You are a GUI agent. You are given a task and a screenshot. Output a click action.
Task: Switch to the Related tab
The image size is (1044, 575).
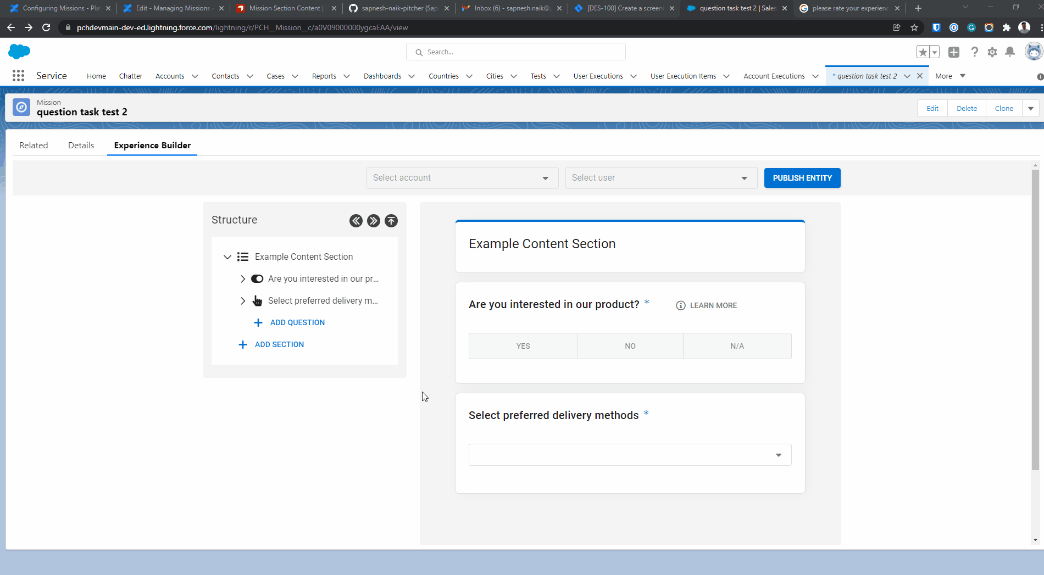pyautogui.click(x=34, y=146)
